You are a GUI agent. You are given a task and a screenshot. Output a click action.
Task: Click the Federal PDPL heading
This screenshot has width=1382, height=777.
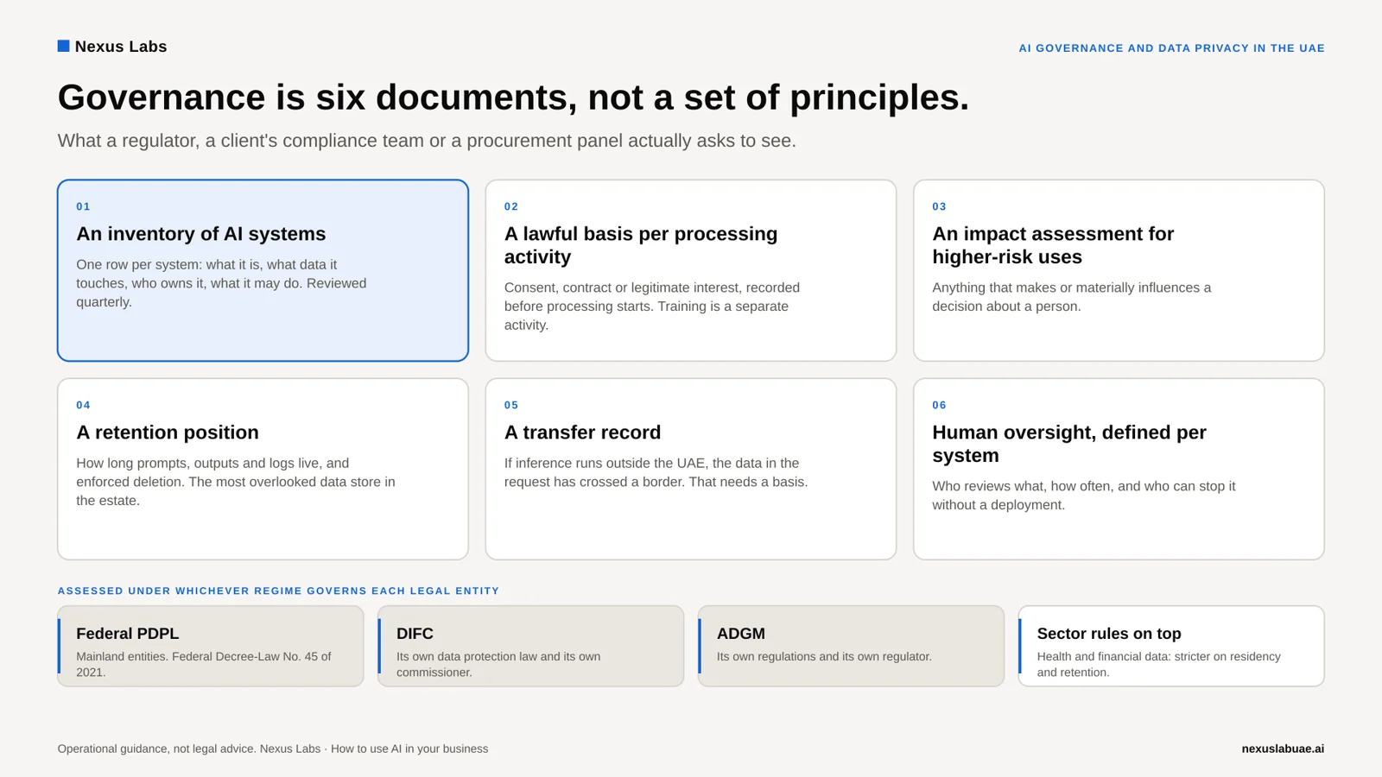127,634
